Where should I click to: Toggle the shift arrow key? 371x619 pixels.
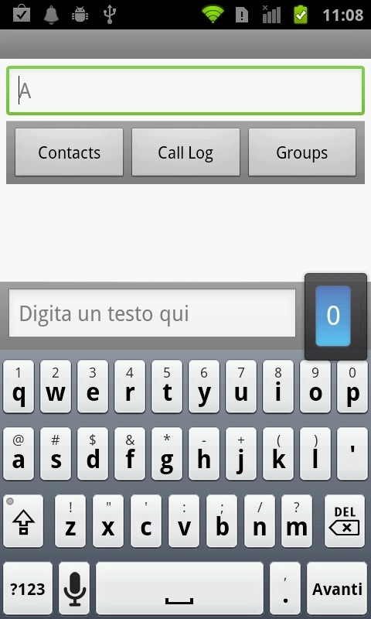(23, 521)
